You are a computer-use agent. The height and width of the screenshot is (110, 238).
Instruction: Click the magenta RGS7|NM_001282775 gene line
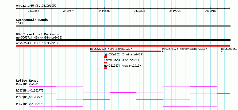pyautogui.click(x=123, y=100)
